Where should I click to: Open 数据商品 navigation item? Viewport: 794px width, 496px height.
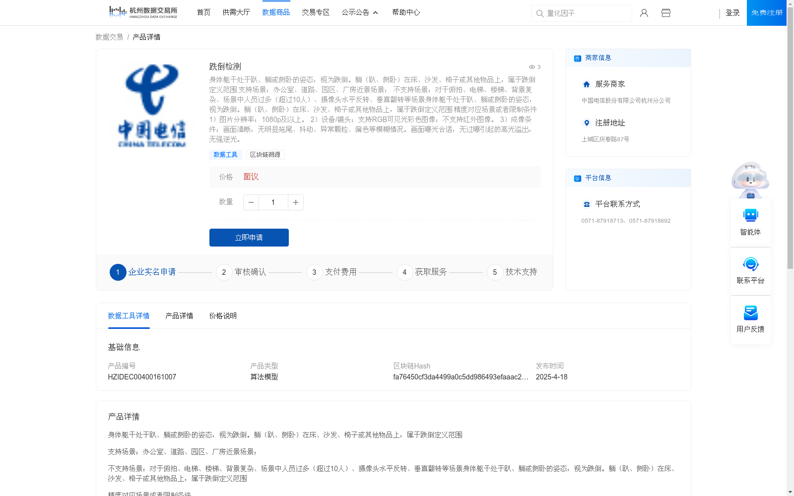pyautogui.click(x=276, y=12)
